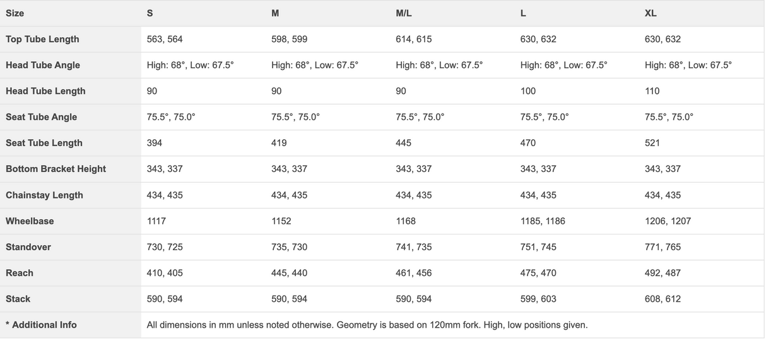Click the Standover row label

(28, 247)
